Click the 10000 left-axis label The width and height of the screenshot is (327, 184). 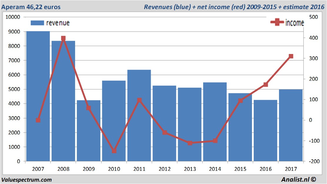pos(13,17)
